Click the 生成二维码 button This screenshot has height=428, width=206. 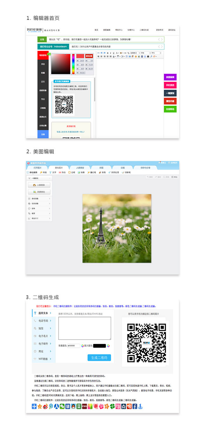(x=99, y=358)
